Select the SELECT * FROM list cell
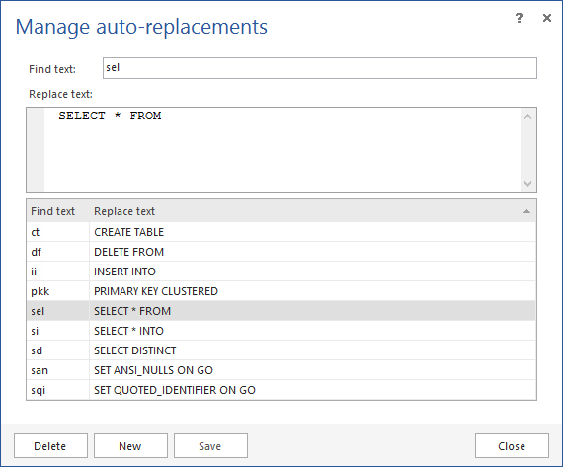Screen dimensions: 563x467 pyautogui.click(x=312, y=311)
